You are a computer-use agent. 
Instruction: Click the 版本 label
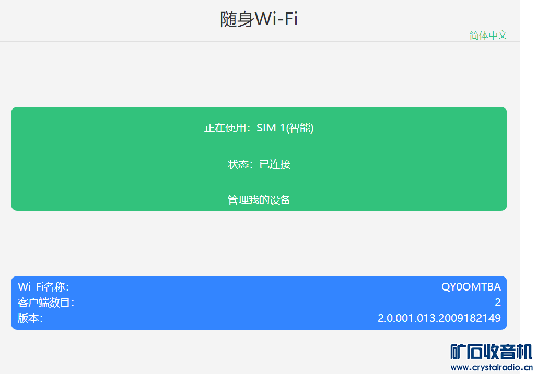click(x=30, y=318)
